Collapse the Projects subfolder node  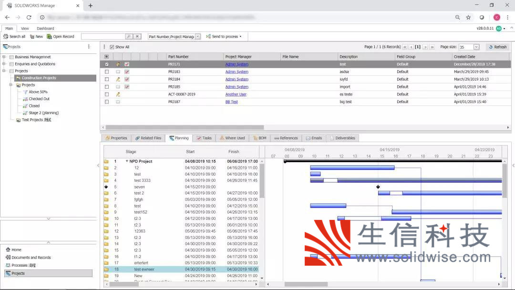coord(11,85)
